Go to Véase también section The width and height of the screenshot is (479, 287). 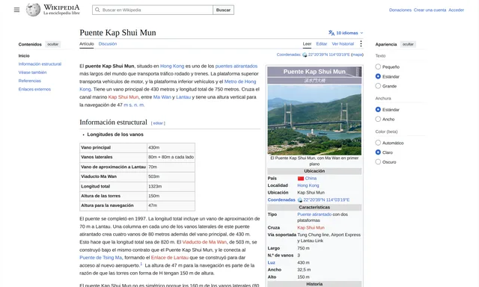tap(32, 72)
